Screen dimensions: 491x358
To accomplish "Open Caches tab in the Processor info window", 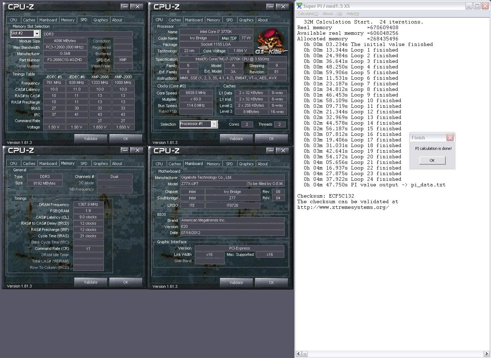I will coord(174,20).
